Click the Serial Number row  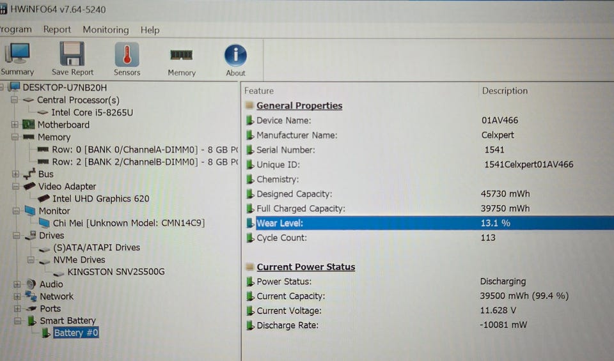(x=429, y=150)
